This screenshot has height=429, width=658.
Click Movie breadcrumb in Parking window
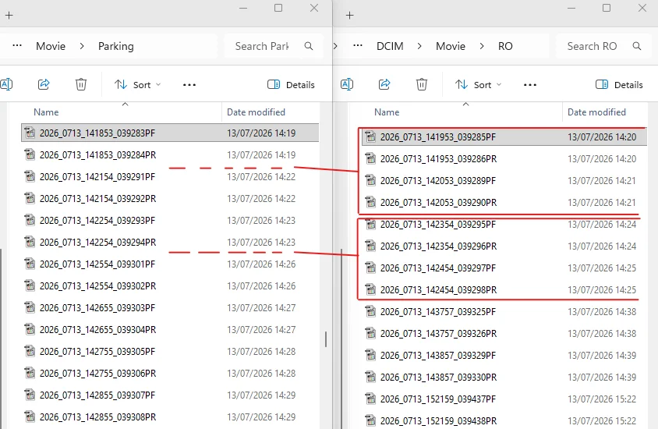51,46
